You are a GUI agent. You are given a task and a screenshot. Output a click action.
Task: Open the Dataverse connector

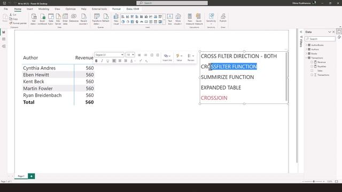pyautogui.click(x=74, y=18)
